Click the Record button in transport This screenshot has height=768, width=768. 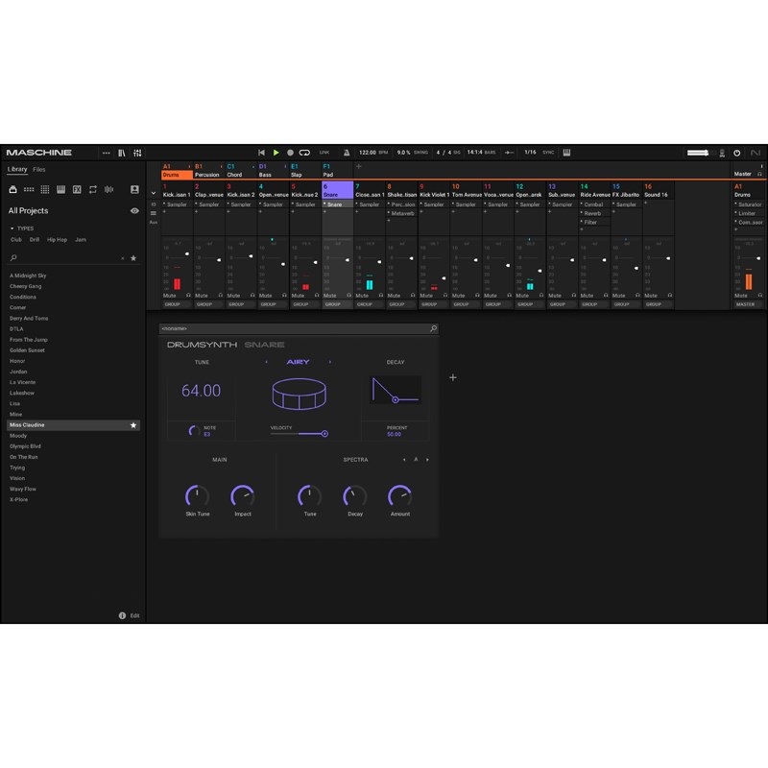[290, 153]
